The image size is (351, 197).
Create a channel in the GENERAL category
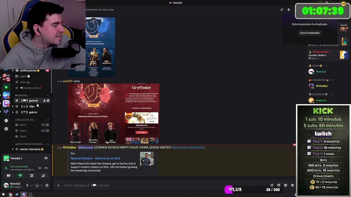tap(48, 95)
